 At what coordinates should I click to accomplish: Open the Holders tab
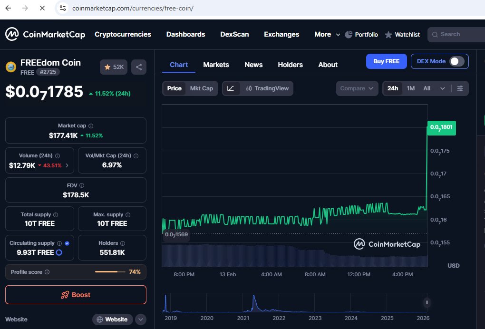click(x=290, y=65)
